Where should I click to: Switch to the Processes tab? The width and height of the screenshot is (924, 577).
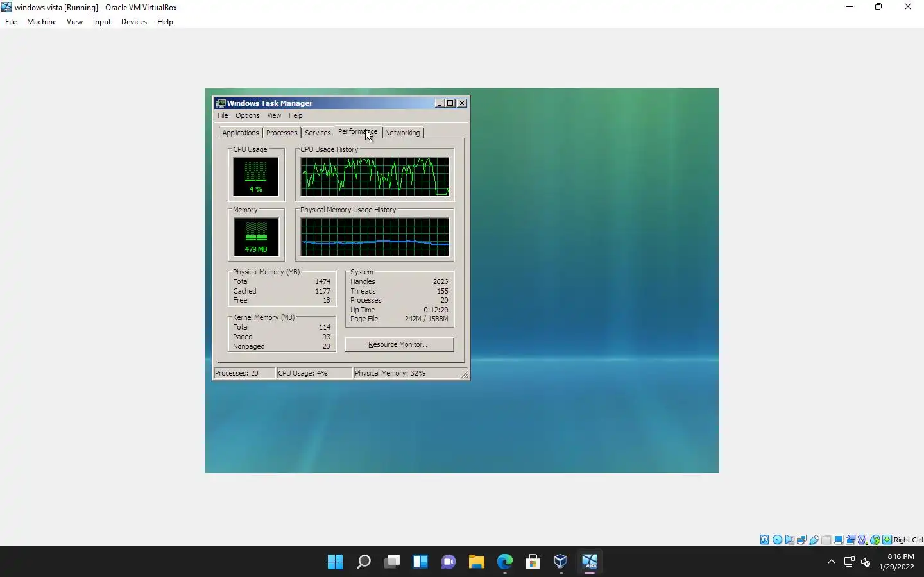[x=282, y=133]
